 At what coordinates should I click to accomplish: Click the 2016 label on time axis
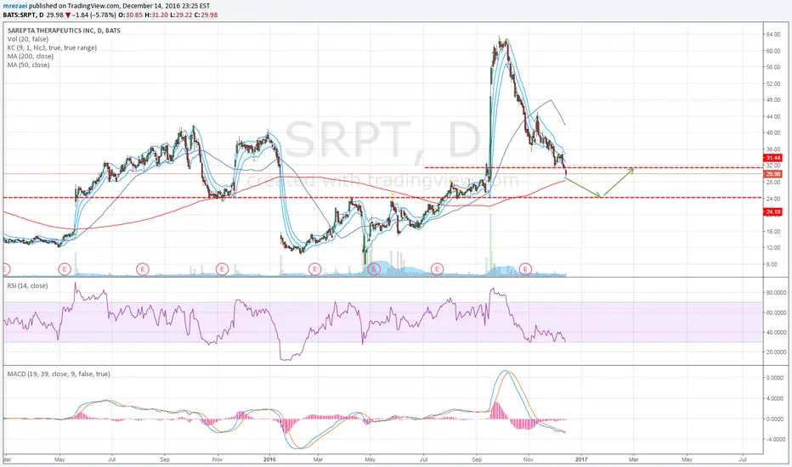[x=269, y=459]
